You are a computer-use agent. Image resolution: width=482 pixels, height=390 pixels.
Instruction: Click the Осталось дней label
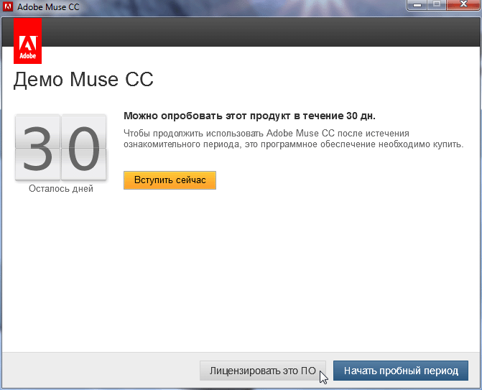(x=61, y=188)
